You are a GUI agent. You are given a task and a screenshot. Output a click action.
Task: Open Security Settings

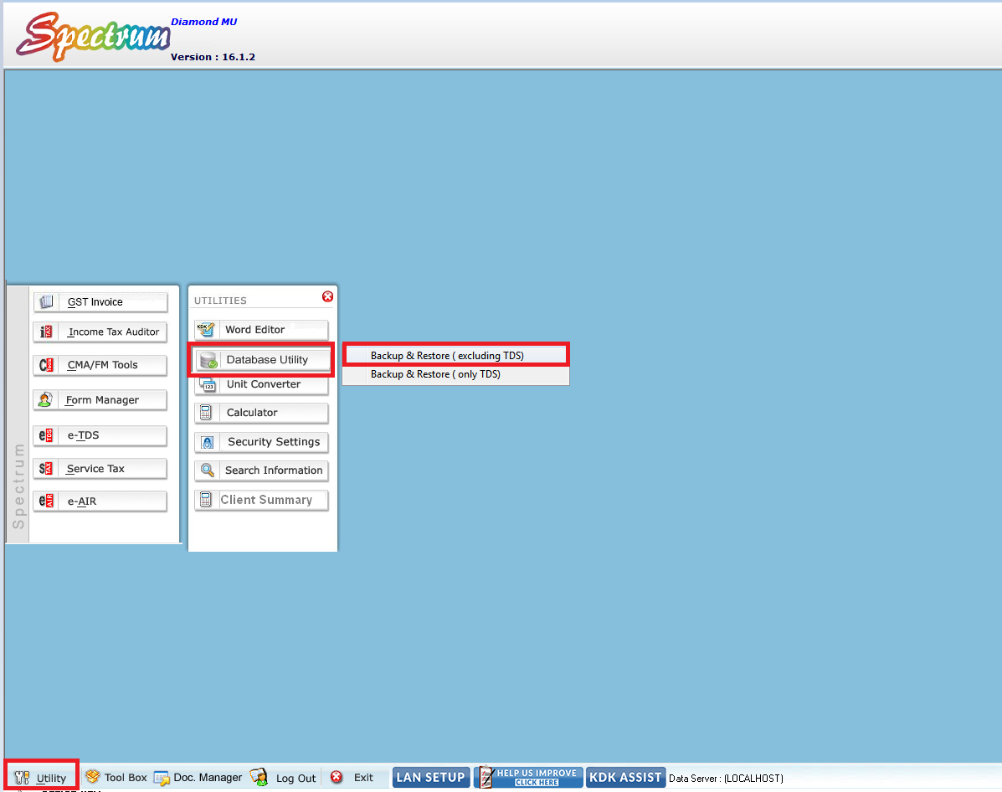pos(261,442)
